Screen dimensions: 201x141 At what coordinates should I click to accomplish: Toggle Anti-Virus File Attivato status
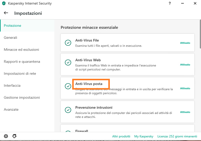(185, 43)
